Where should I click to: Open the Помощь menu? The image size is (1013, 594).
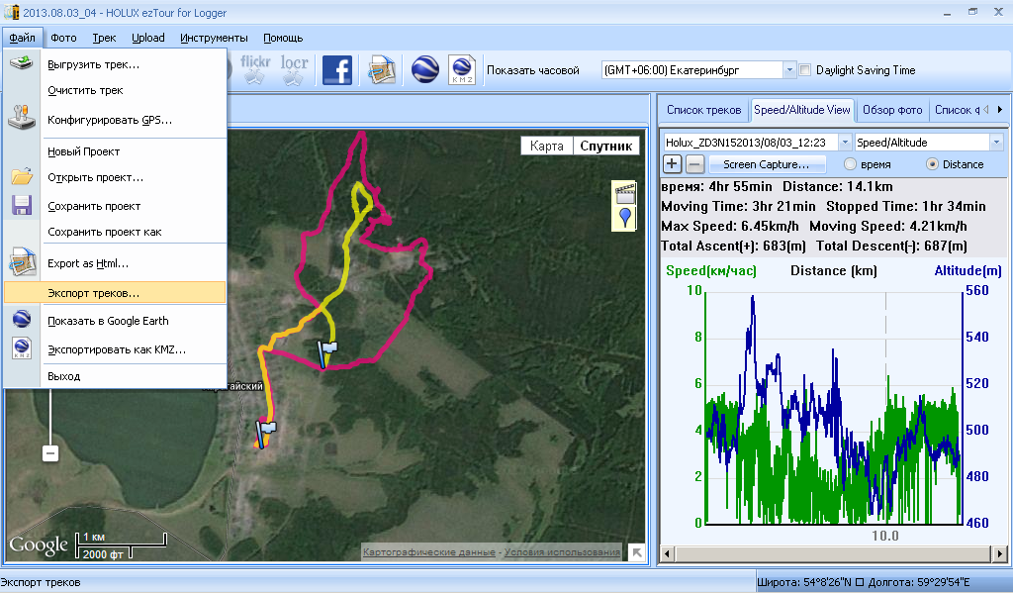point(283,38)
